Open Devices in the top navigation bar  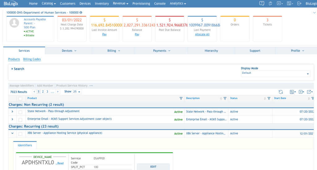(x=85, y=3)
